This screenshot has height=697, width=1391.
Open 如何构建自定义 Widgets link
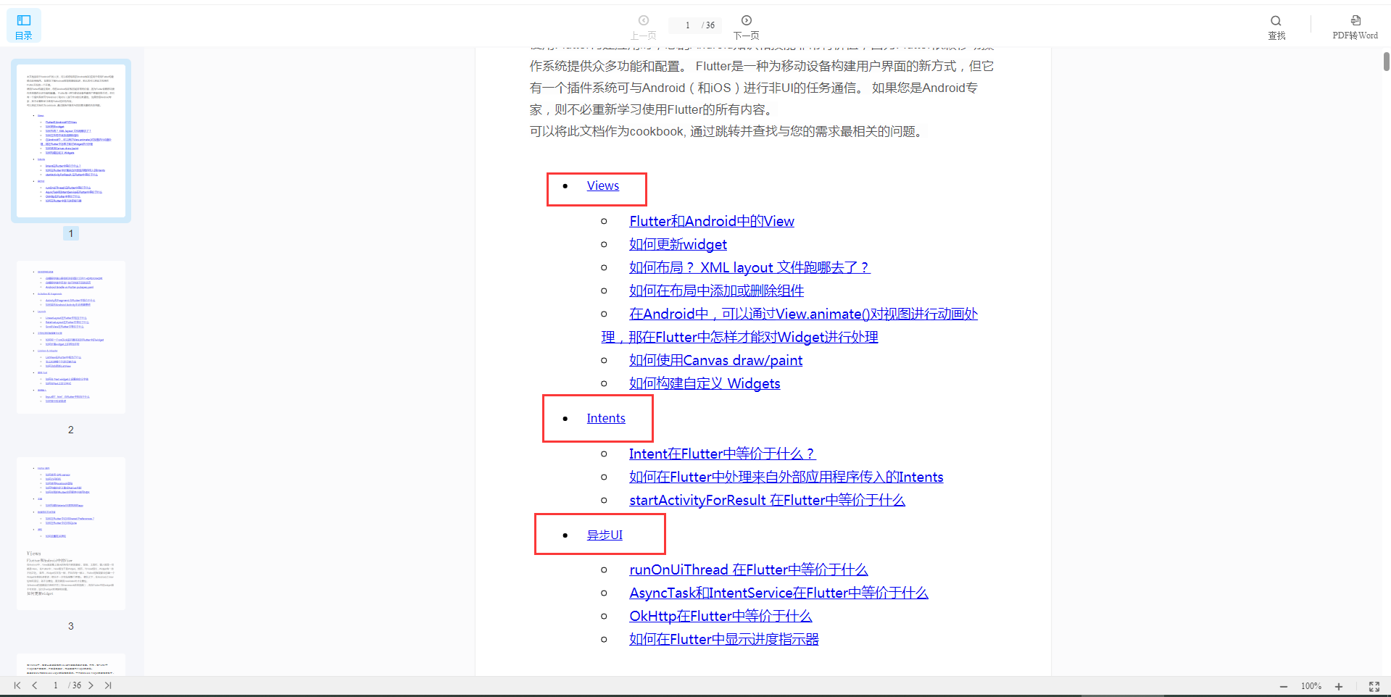(705, 384)
